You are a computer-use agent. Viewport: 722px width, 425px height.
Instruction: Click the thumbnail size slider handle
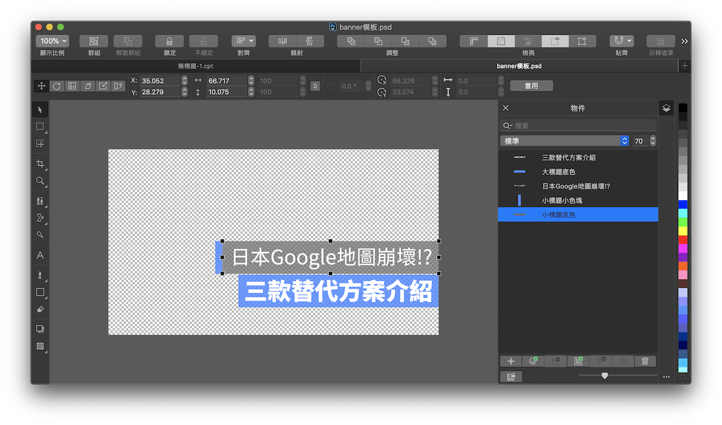[x=605, y=376]
